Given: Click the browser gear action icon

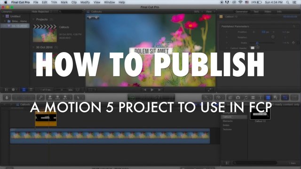Looking at the screenshot, I should point(14,90).
